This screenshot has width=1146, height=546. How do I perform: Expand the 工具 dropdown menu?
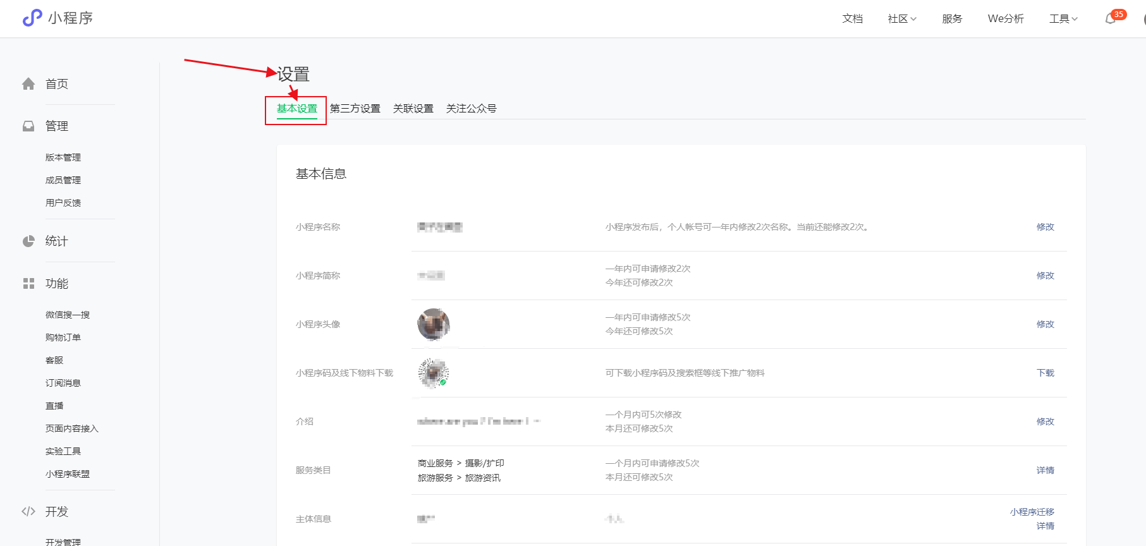pos(1063,19)
